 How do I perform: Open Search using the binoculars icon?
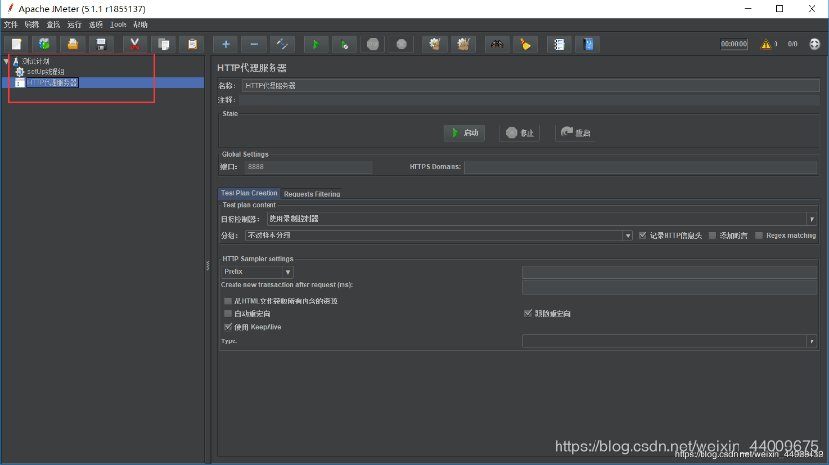[497, 44]
